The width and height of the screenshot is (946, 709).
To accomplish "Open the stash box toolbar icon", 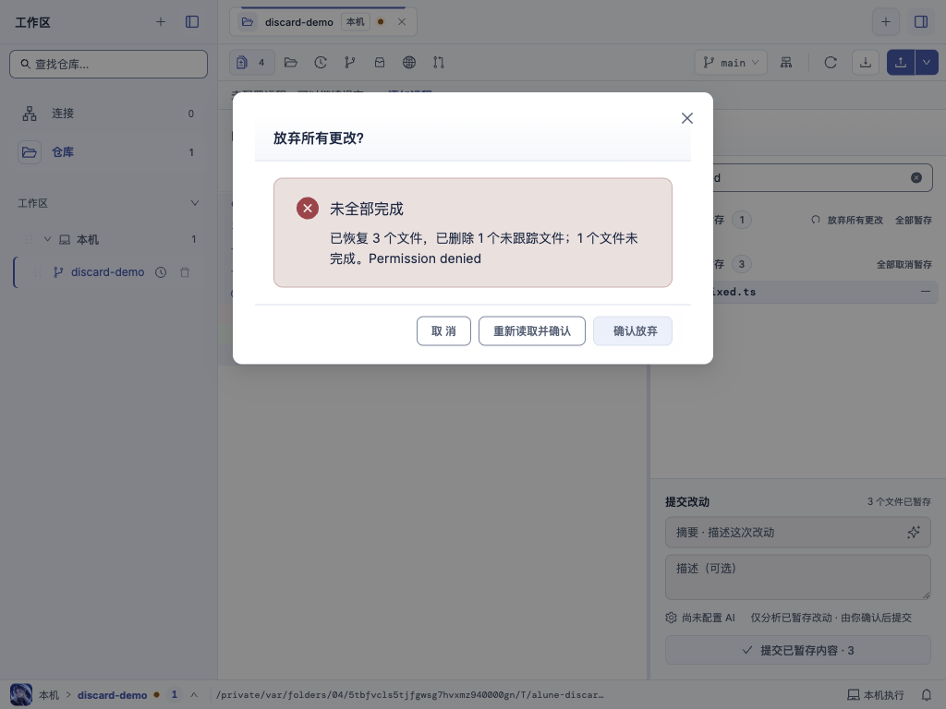I will coord(380,62).
